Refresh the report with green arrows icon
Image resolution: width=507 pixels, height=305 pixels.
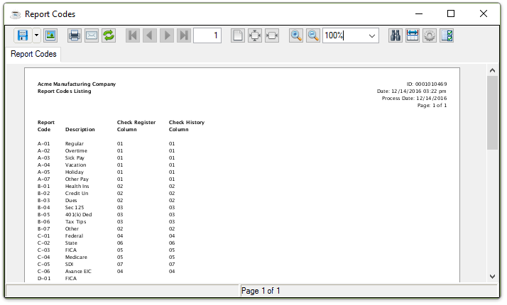(109, 35)
